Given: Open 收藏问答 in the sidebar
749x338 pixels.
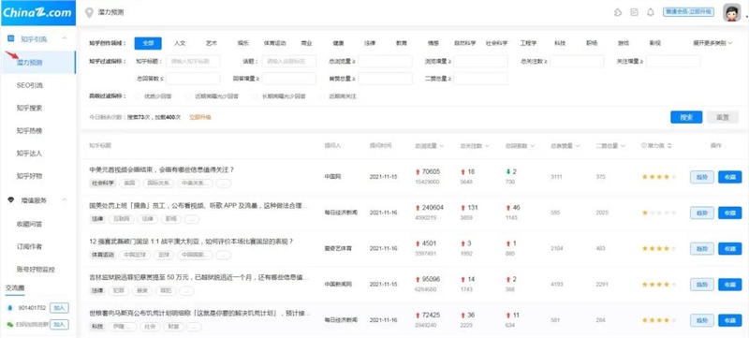Looking at the screenshot, I should pos(30,224).
